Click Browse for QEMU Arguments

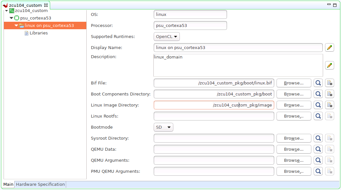point(293,160)
